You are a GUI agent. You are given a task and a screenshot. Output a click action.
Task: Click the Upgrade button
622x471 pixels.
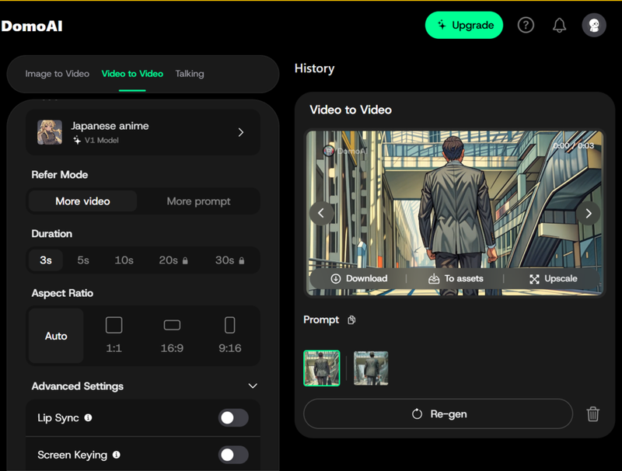pyautogui.click(x=464, y=26)
